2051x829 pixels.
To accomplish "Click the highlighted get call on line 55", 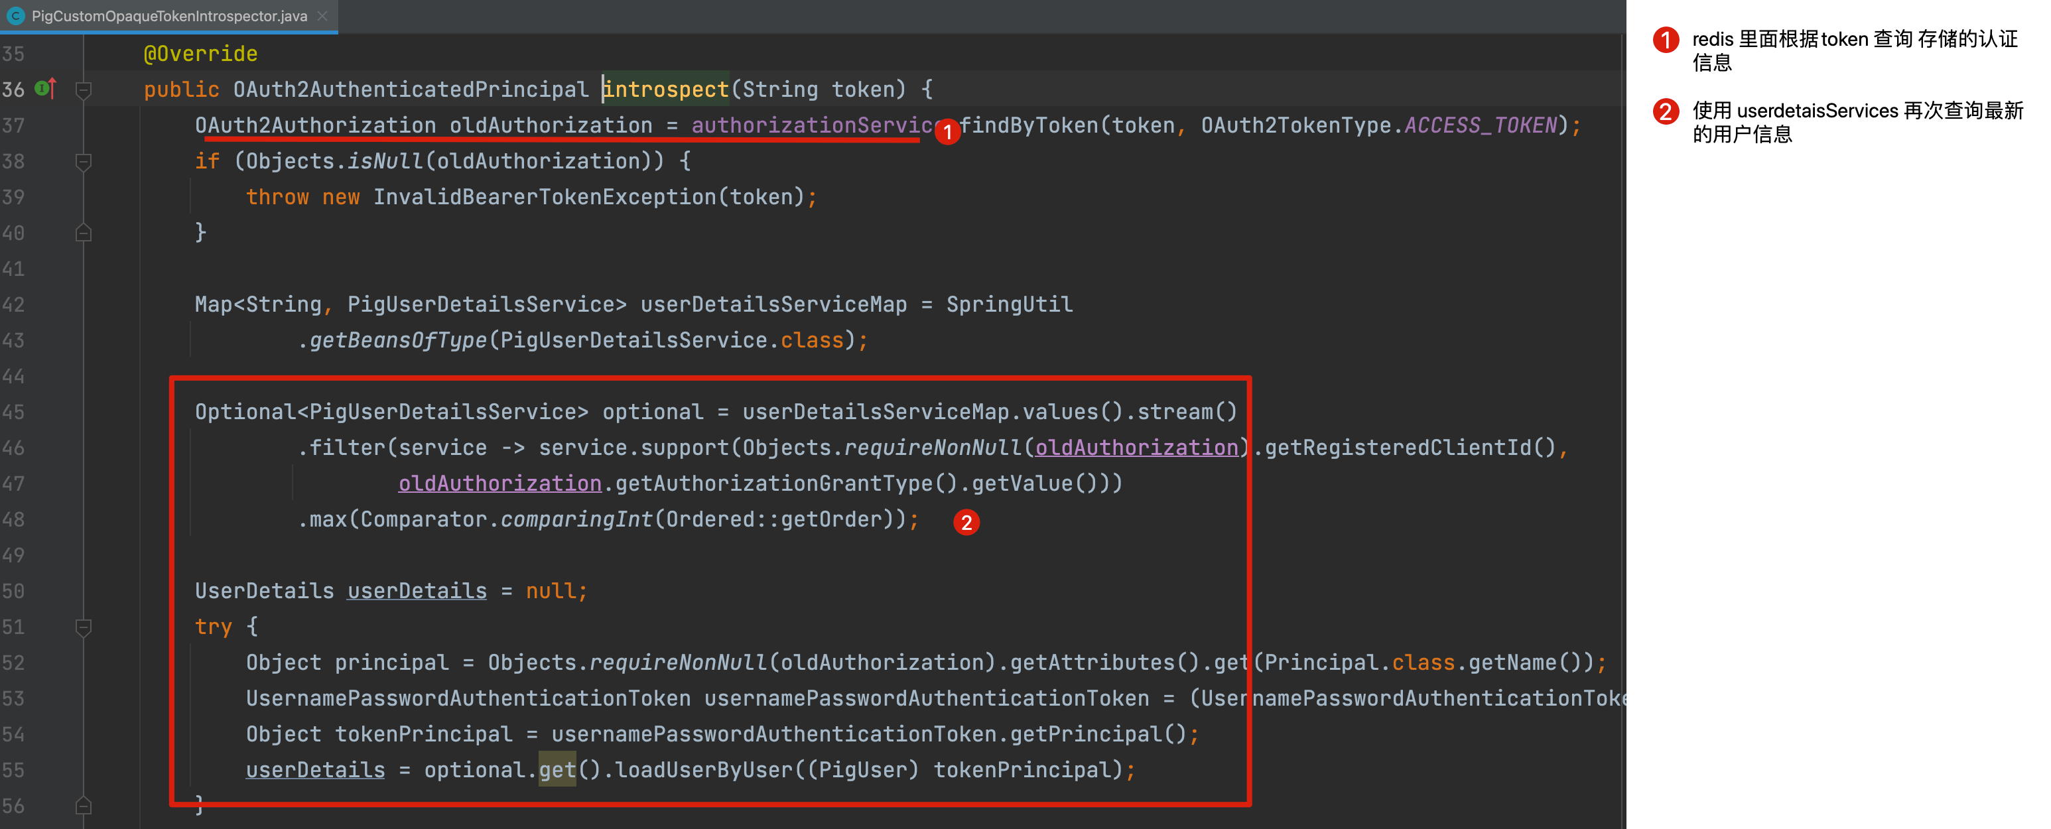I will coord(557,770).
